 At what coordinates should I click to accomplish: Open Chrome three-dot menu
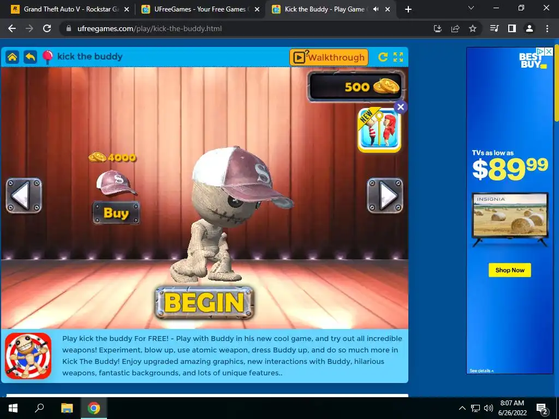tap(547, 28)
